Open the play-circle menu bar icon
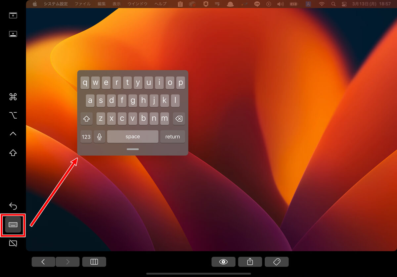 tap(269, 4)
